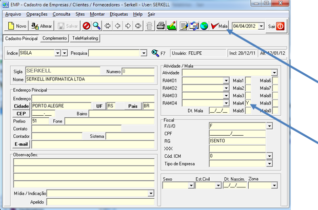318x210 pixels.
Task: Open the toolbar date 04/04/2012 dropdown
Action: (x=262, y=26)
